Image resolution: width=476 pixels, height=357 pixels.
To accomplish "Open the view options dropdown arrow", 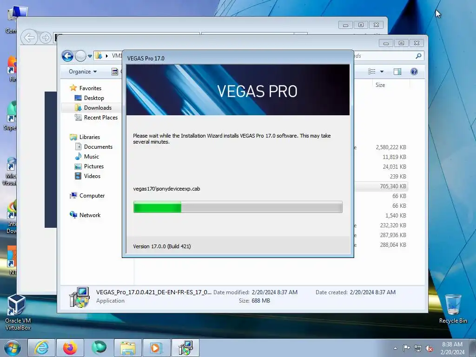I will tap(382, 72).
